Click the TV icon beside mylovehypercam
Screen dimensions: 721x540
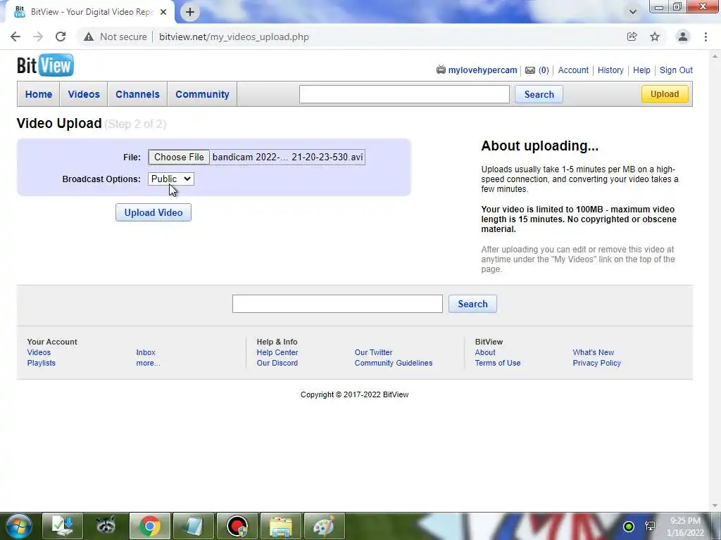pos(441,70)
